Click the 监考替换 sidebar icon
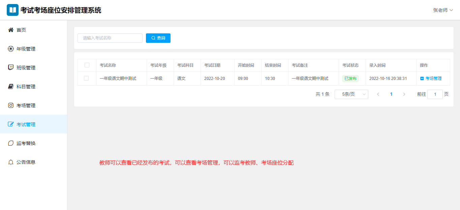The image size is (460, 210). [11, 143]
